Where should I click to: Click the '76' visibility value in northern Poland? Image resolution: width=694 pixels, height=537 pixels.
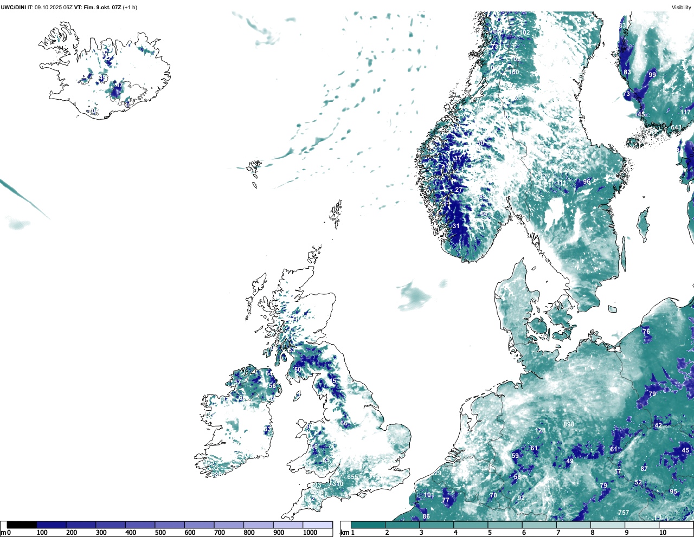point(646,332)
